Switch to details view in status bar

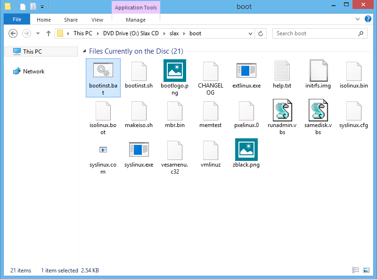356,271
